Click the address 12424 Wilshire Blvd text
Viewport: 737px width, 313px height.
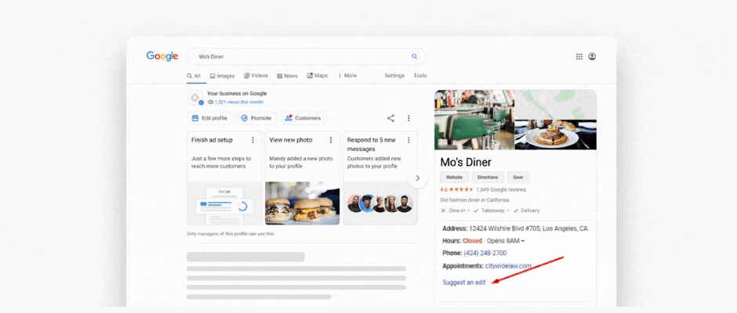click(x=528, y=228)
